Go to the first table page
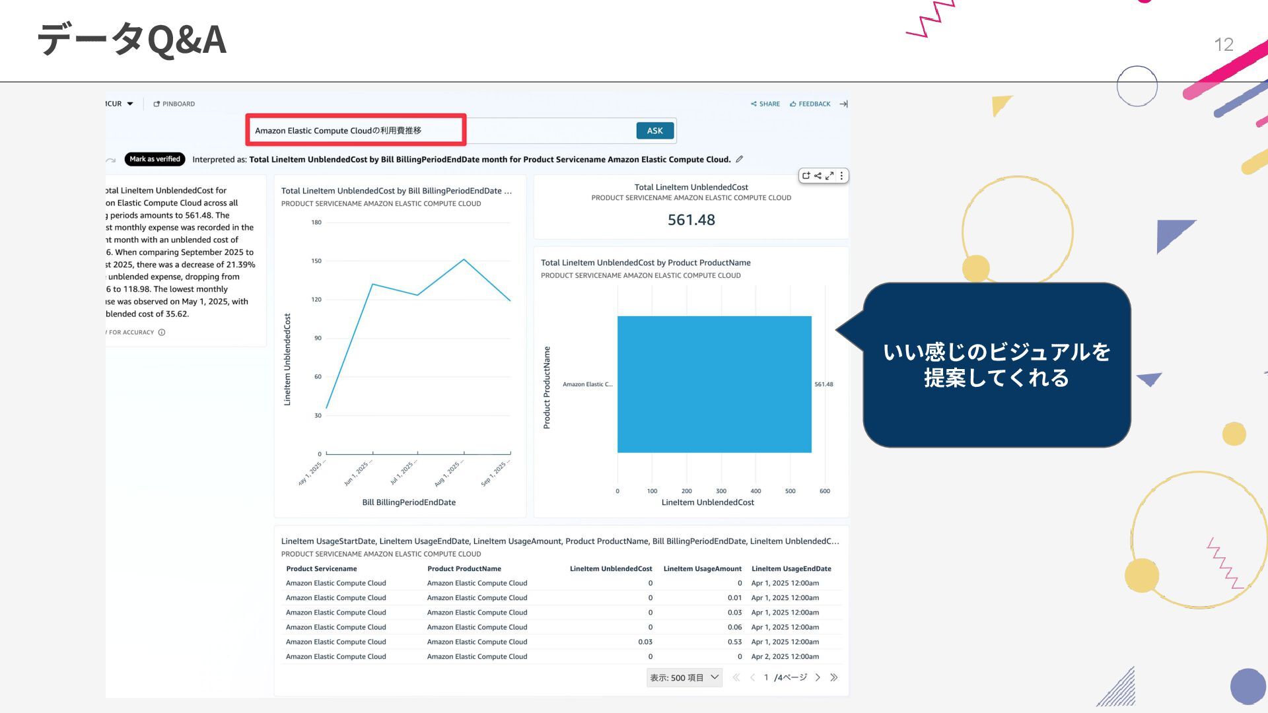Viewport: 1268px width, 713px height. [x=736, y=677]
